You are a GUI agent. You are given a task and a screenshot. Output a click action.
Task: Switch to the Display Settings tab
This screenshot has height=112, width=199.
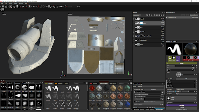tap(150, 109)
